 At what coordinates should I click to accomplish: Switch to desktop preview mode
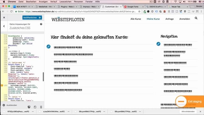(29, 107)
